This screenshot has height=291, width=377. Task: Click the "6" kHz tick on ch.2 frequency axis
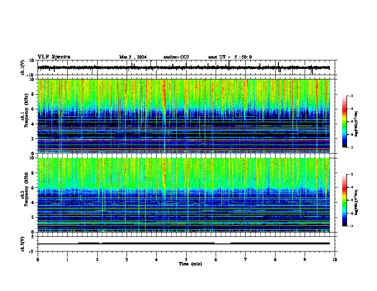(33, 188)
